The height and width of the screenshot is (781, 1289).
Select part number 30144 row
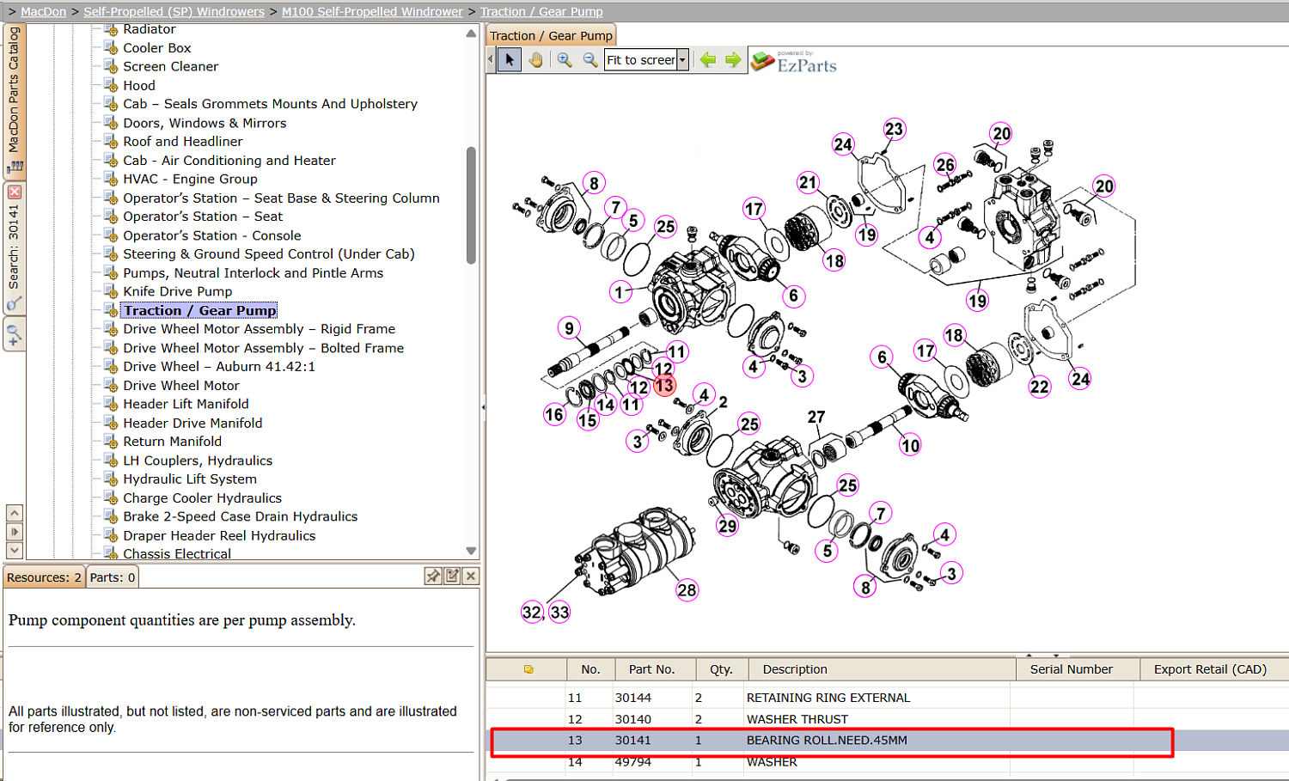point(888,698)
